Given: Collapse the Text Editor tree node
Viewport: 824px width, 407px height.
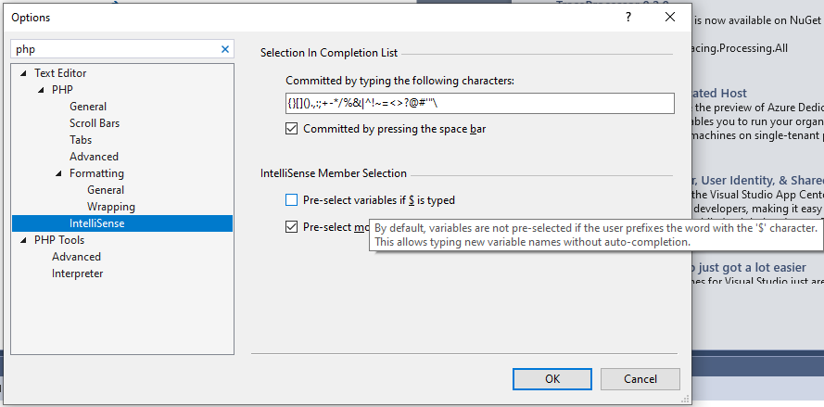Looking at the screenshot, I should (23, 73).
